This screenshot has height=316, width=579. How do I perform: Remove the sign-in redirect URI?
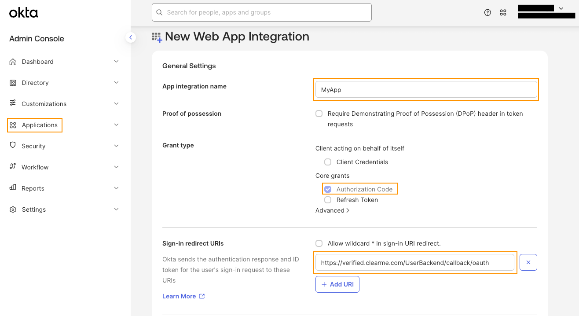click(528, 262)
